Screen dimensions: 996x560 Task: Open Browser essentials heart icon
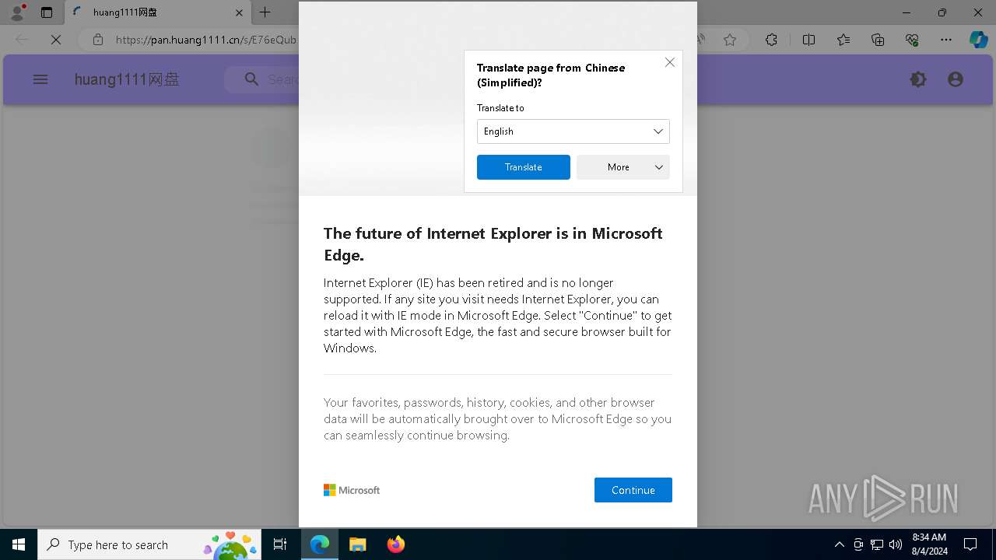[912, 40]
